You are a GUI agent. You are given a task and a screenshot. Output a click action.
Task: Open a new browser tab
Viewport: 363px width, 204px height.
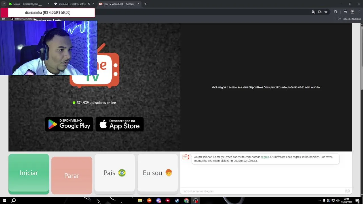pyautogui.click(x=145, y=4)
